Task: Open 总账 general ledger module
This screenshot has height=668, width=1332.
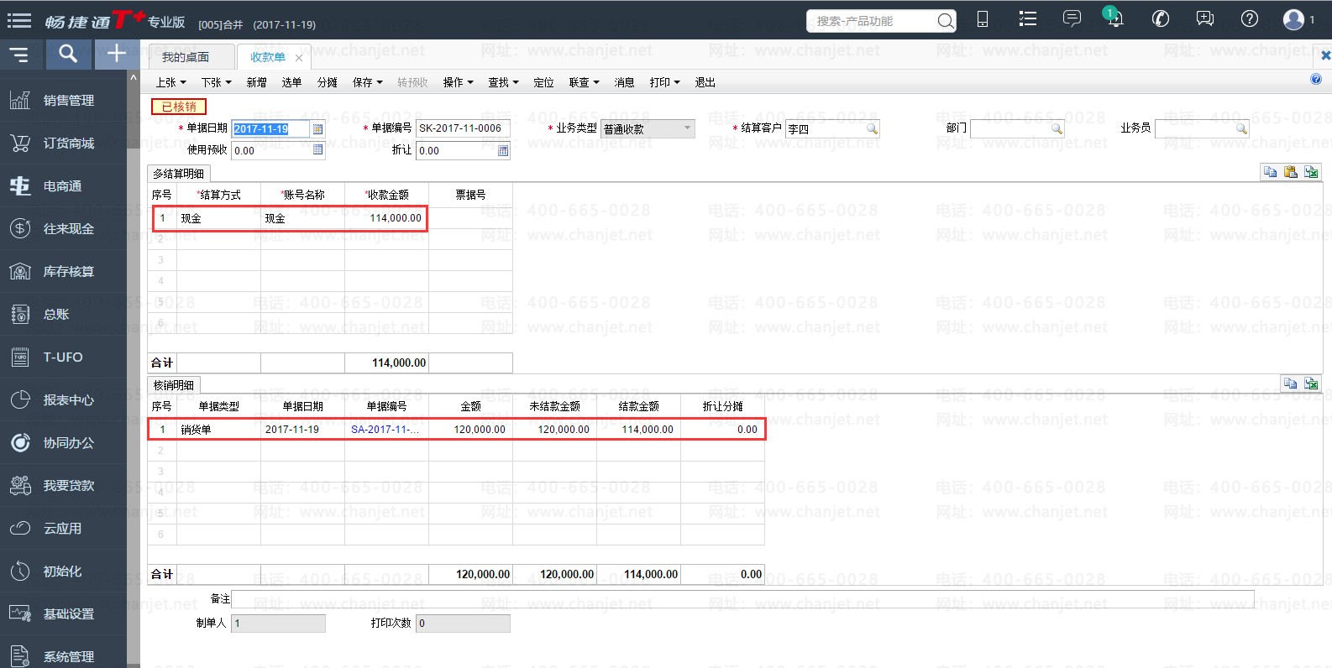Action: pyautogui.click(x=64, y=315)
